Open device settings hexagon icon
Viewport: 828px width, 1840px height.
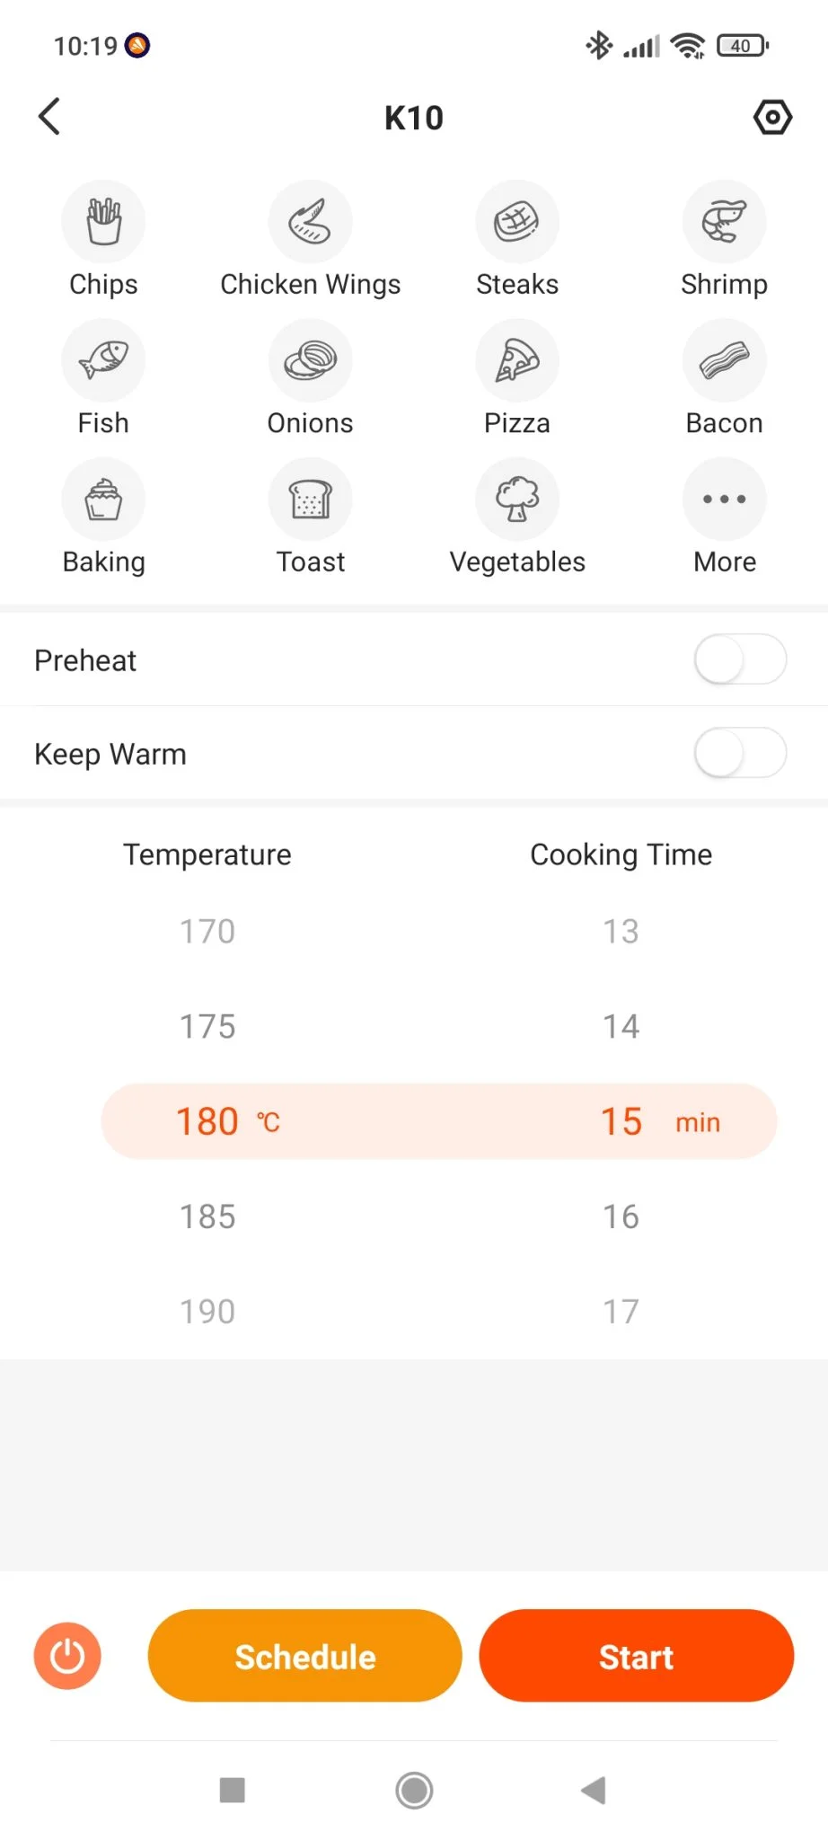(772, 118)
